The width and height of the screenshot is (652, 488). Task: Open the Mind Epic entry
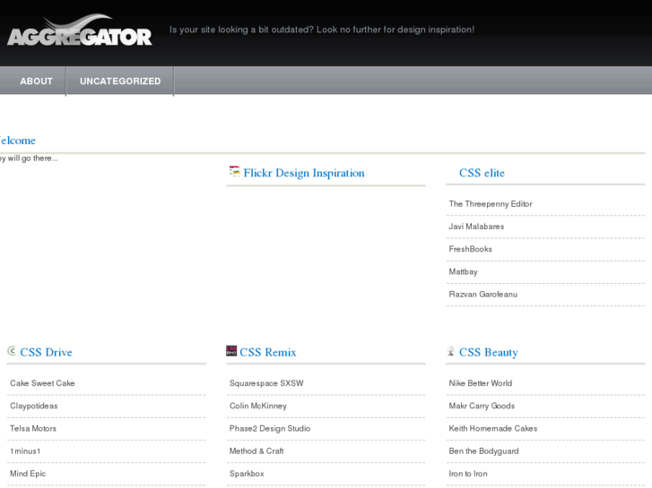(x=28, y=474)
